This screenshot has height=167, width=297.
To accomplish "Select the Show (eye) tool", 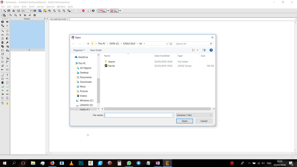I will tap(7, 22).
